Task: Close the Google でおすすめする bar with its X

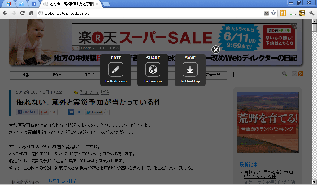Action: point(117,48)
